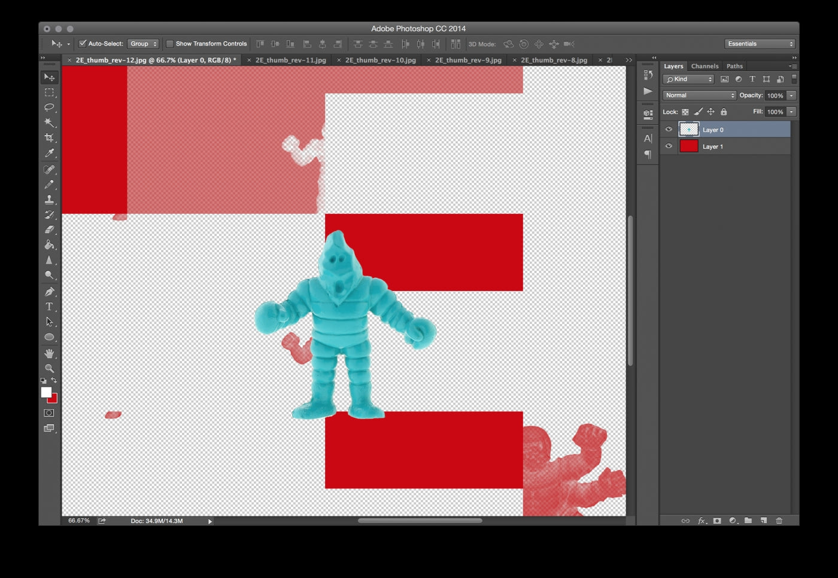
Task: Click the Opacity value field
Action: pyautogui.click(x=775, y=96)
